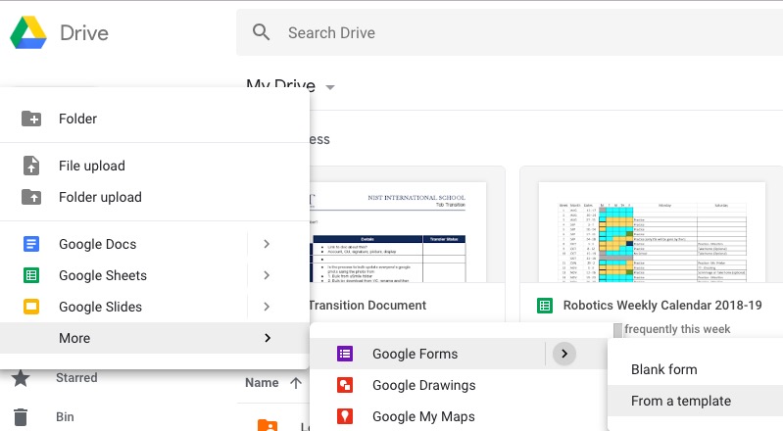Click the Folder upload icon
The height and width of the screenshot is (431, 783).
tap(31, 197)
